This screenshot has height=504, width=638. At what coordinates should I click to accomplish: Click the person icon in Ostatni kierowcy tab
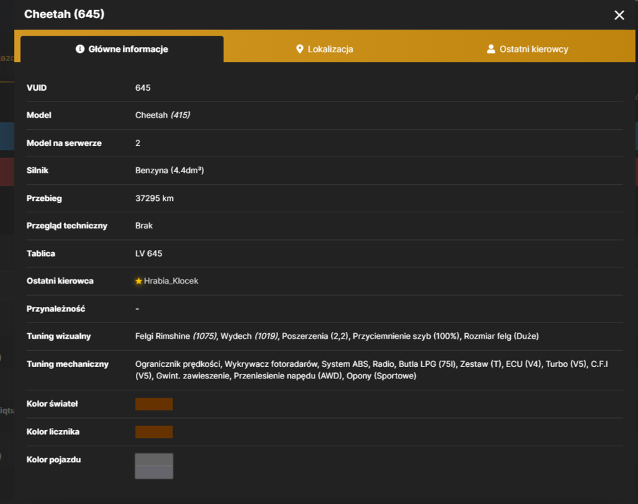pyautogui.click(x=491, y=49)
